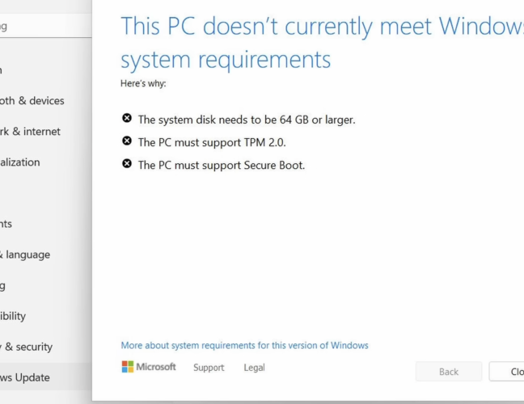
Task: Go to Privacy & security
Action: click(x=27, y=347)
